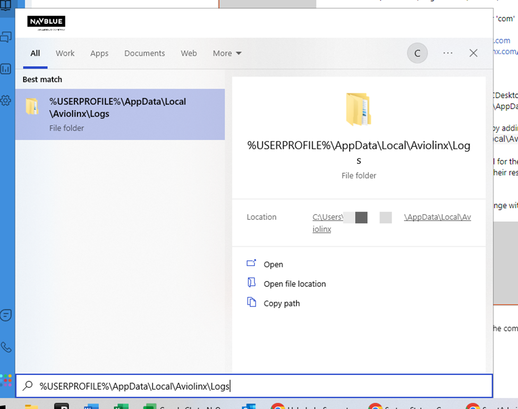Click Outlook icon on the taskbar

pos(249,406)
